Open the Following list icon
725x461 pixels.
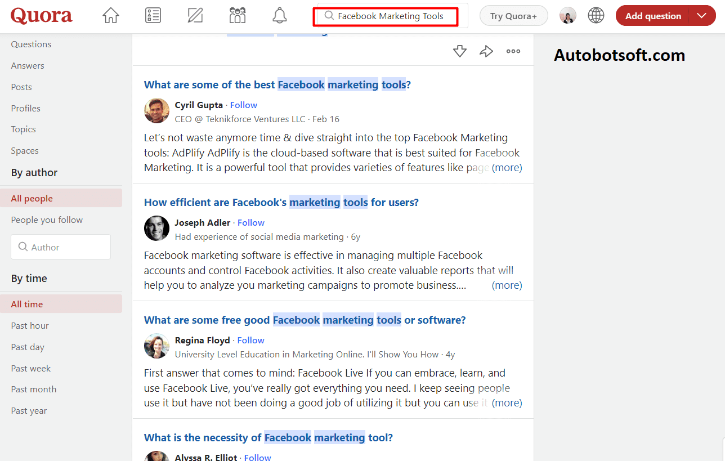point(153,16)
